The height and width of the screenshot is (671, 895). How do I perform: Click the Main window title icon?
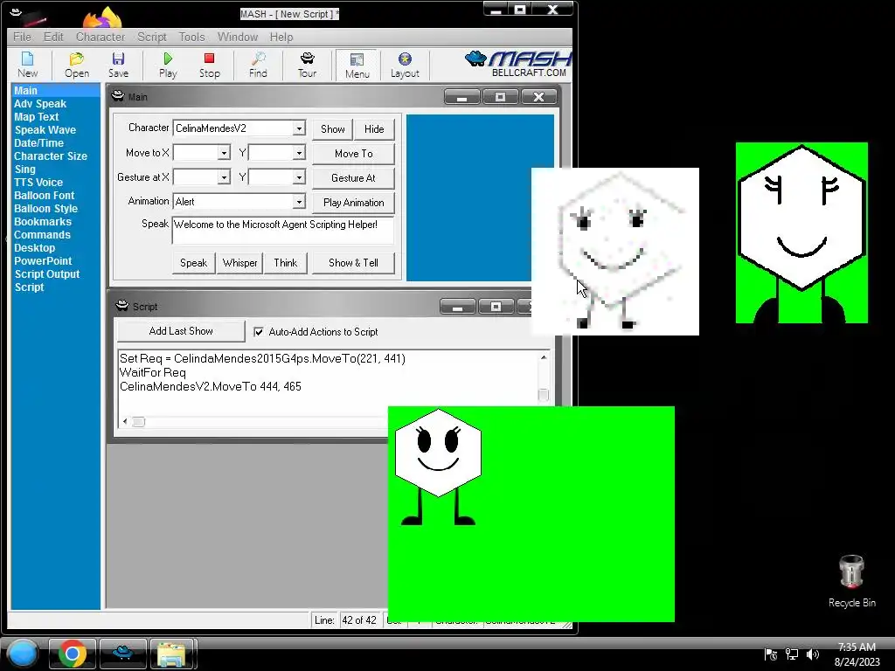pos(118,96)
